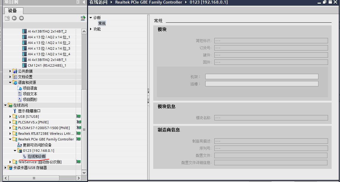Click the 序列号 field
Viewport: 340px width, 182px height.
[271, 148]
